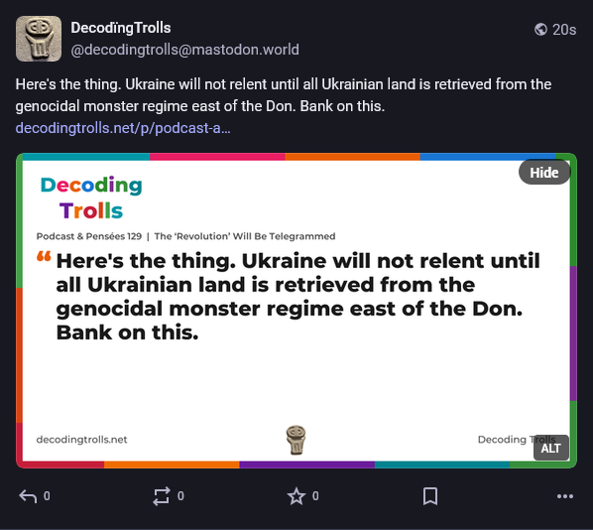This screenshot has width=593, height=530.
Task: Click the reply count number
Action: pyautogui.click(x=47, y=496)
